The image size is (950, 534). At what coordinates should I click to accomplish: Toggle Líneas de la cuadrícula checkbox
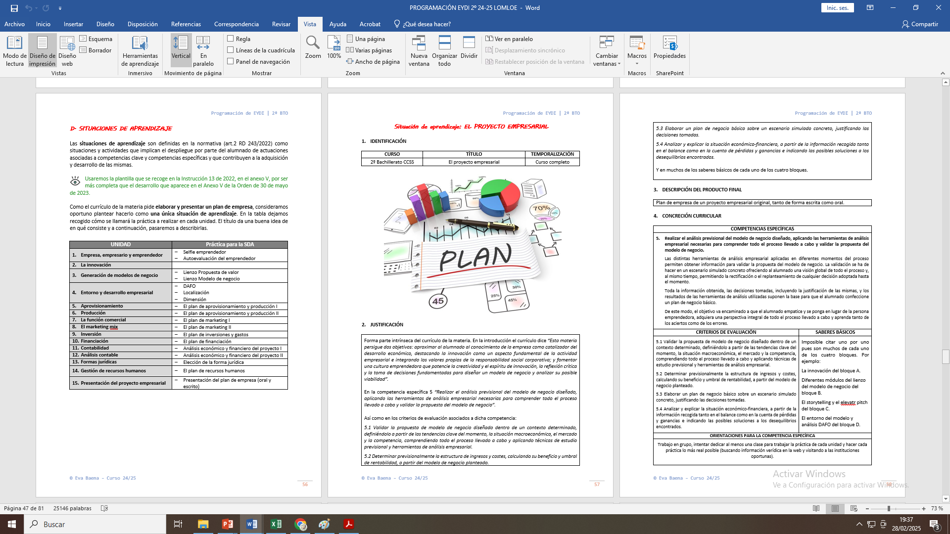click(231, 50)
